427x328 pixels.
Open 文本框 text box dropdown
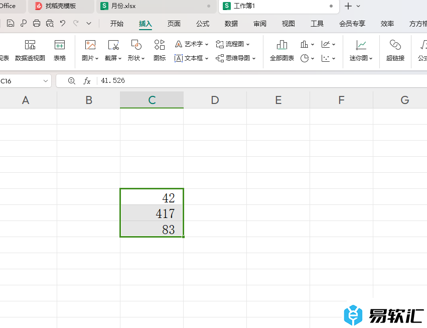192,58
